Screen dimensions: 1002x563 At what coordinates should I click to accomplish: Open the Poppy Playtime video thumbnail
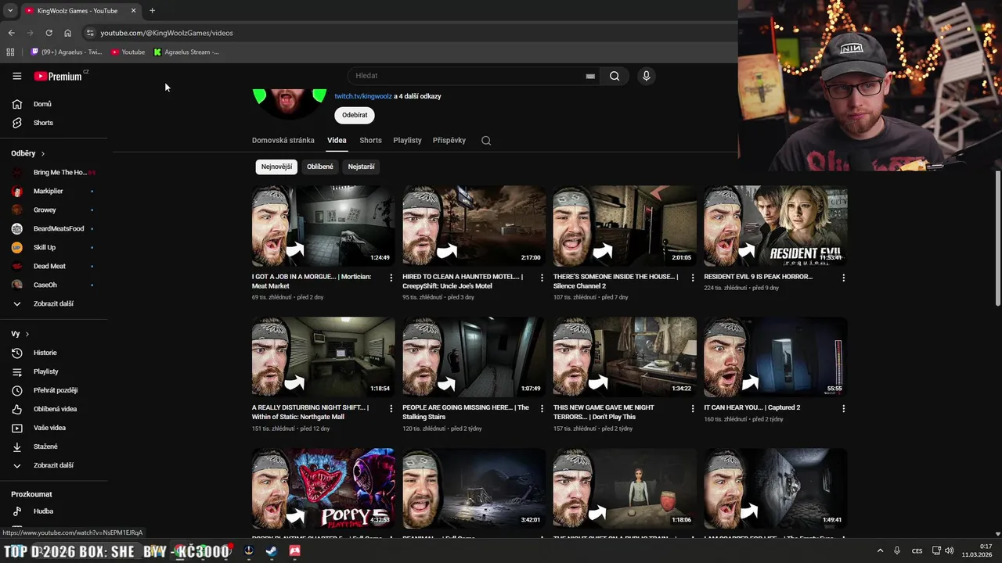323,488
